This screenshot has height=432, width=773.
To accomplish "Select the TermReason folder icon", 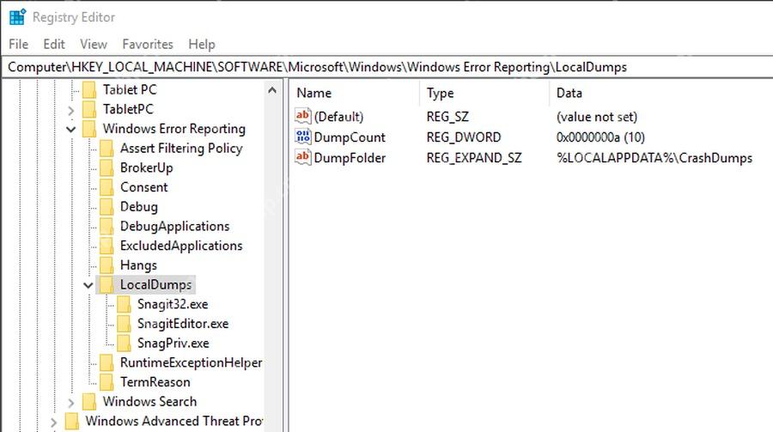I will click(x=107, y=381).
